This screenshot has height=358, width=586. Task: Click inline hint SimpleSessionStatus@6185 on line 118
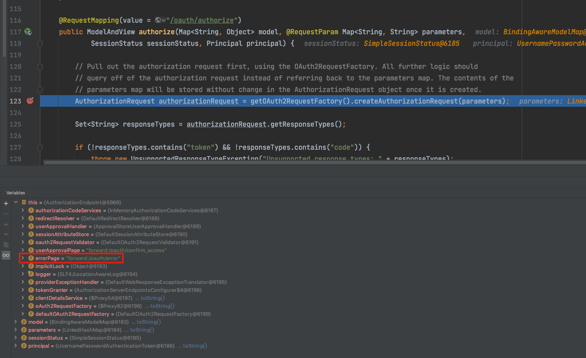tap(412, 43)
